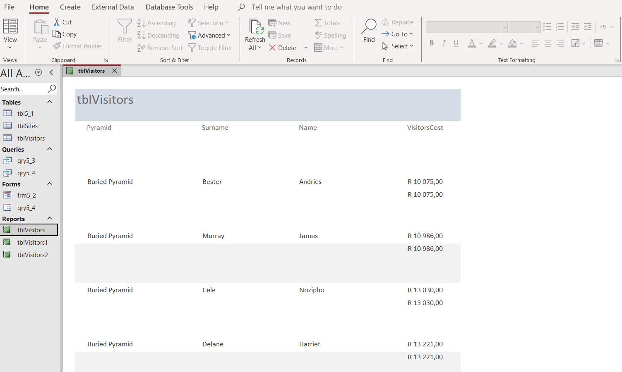Open the Database Tools tab
Viewport: 622px width, 372px height.
coord(169,7)
